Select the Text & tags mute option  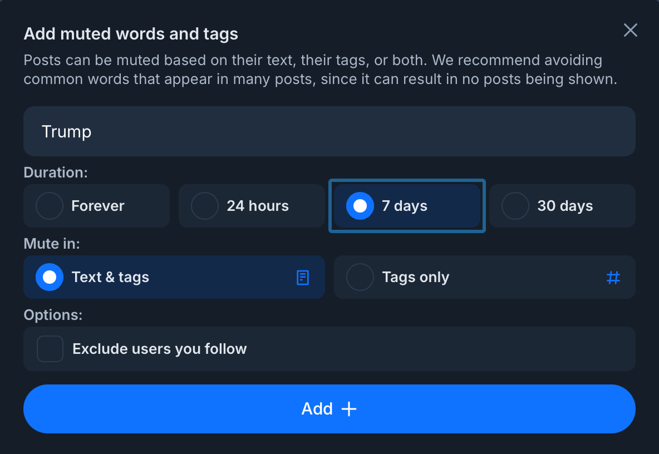click(50, 277)
